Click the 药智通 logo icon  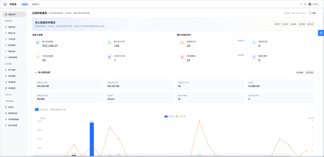[x=5, y=4]
